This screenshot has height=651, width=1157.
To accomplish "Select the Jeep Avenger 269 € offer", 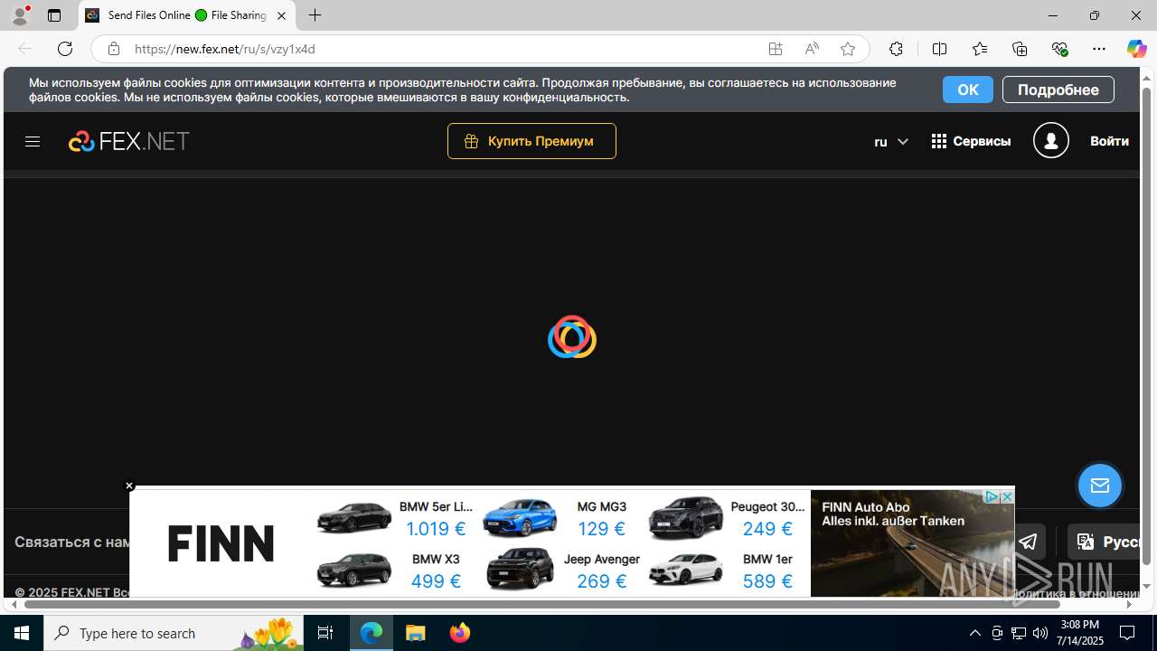I will pyautogui.click(x=562, y=571).
